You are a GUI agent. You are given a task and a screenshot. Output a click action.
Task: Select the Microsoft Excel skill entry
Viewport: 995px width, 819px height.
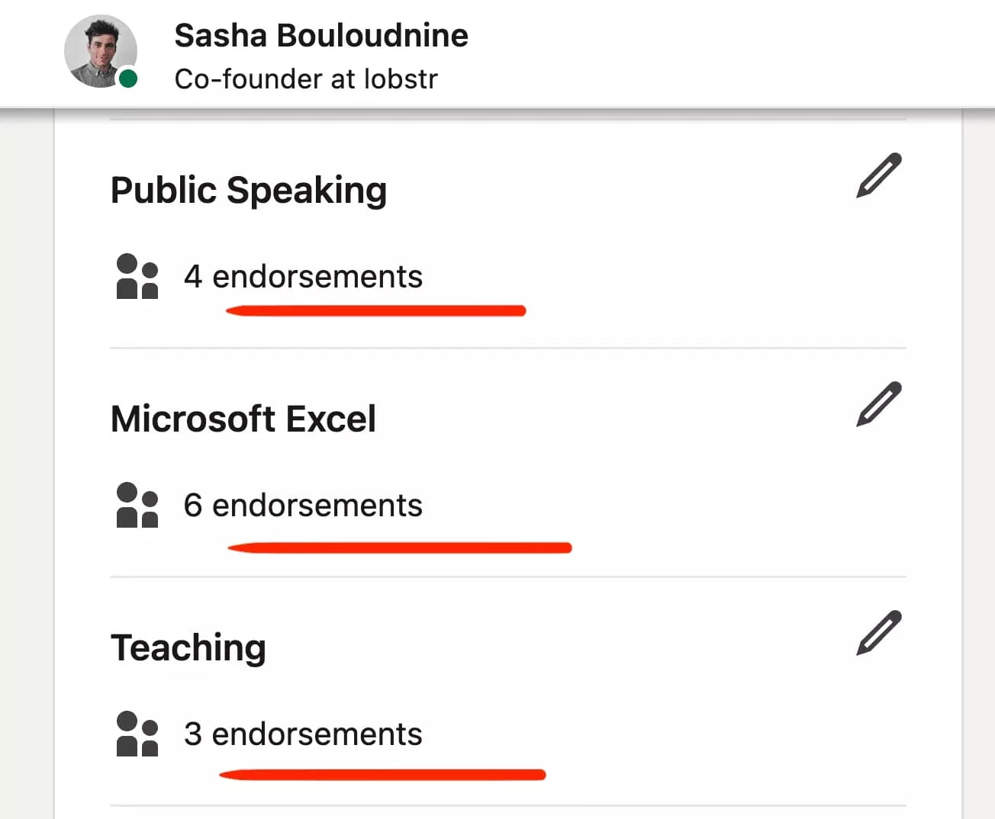(243, 418)
